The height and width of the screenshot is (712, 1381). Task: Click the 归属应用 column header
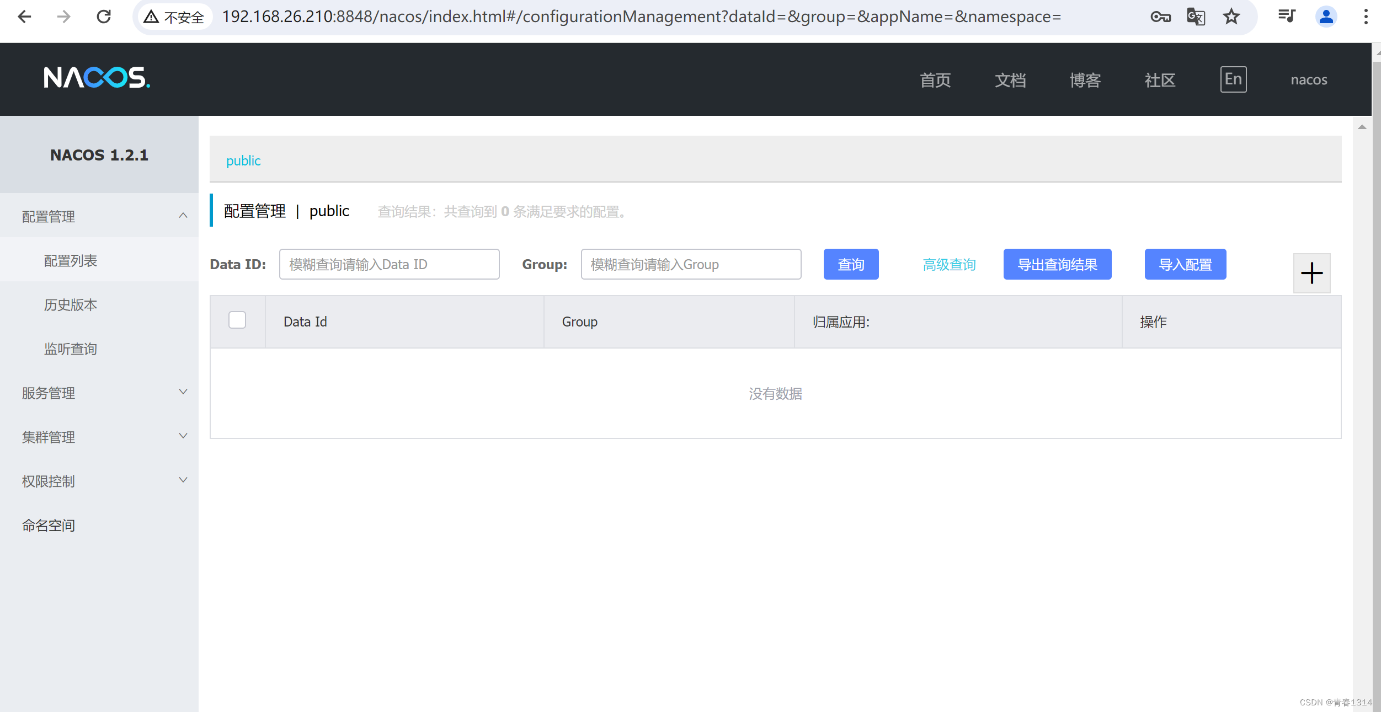958,322
